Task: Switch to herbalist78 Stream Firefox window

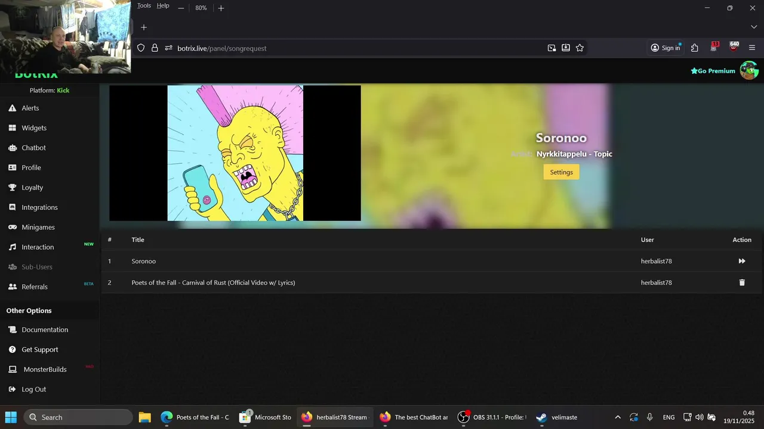Action: 335,417
